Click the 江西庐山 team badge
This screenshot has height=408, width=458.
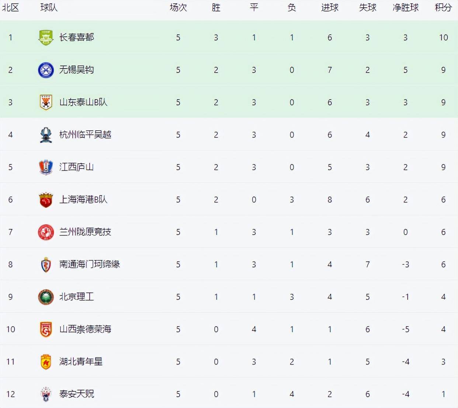46,167
